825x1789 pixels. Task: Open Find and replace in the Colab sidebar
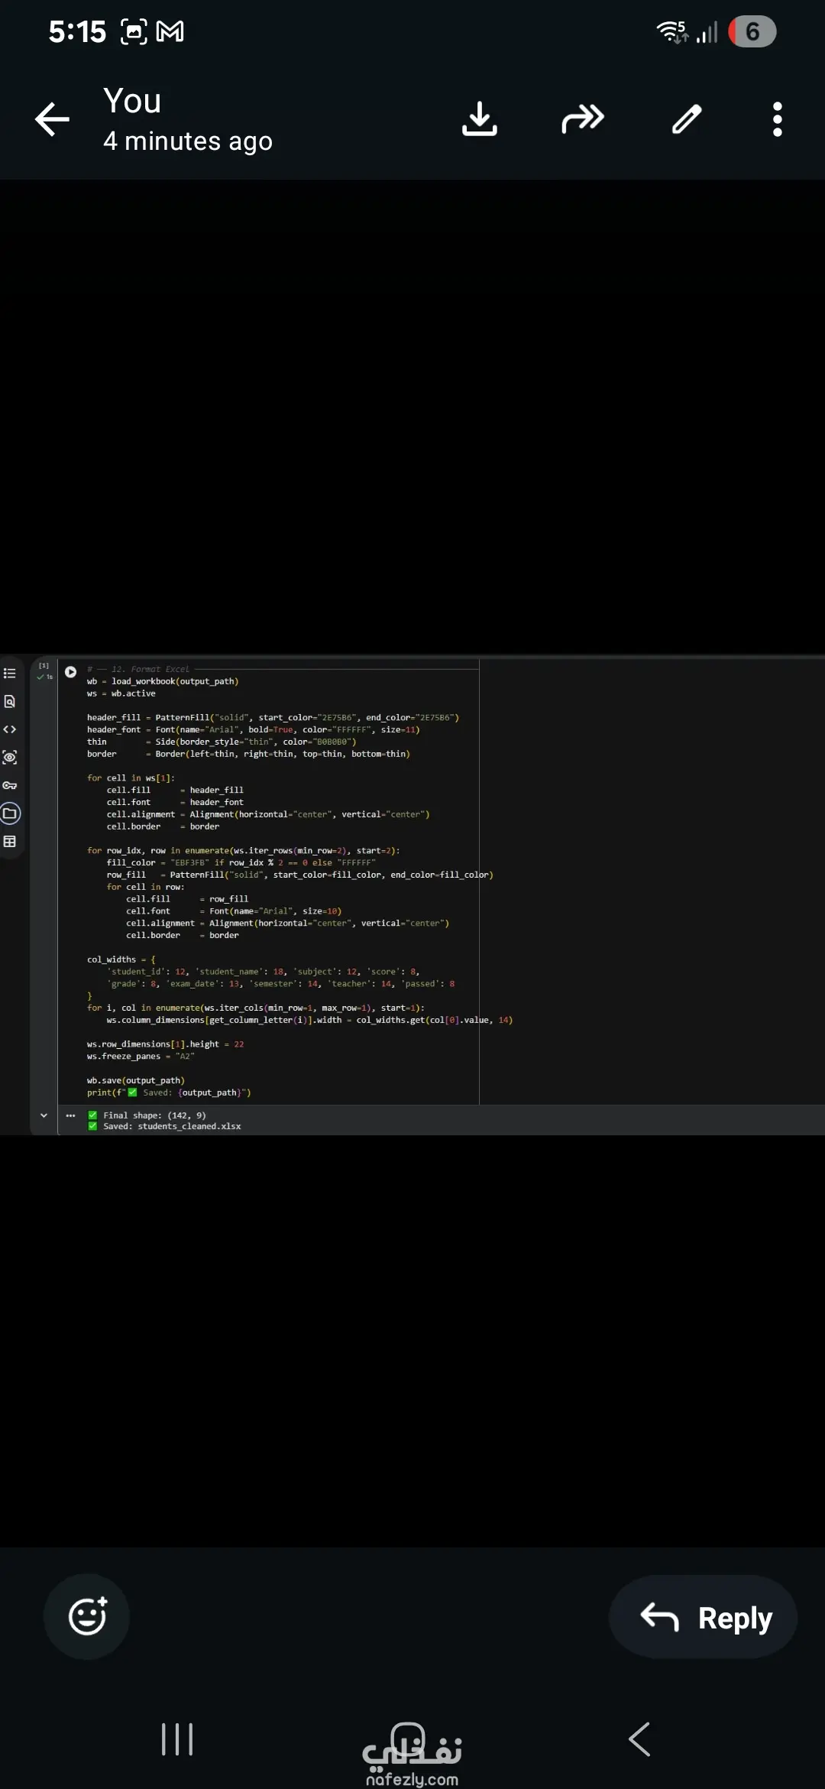click(10, 701)
